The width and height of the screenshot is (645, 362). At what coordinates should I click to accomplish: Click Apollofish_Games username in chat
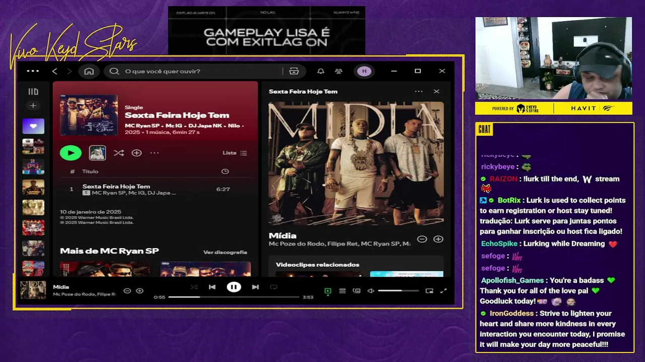tap(512, 280)
